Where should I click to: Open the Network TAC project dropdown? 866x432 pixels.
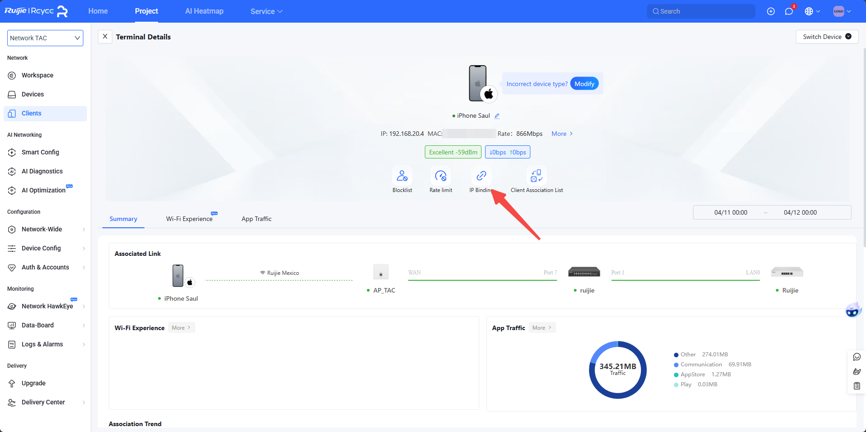[x=45, y=38]
